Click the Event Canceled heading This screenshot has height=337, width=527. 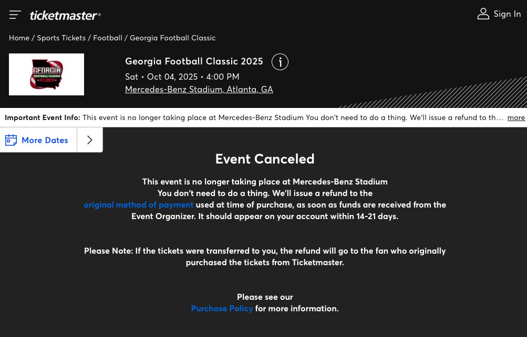tap(265, 159)
